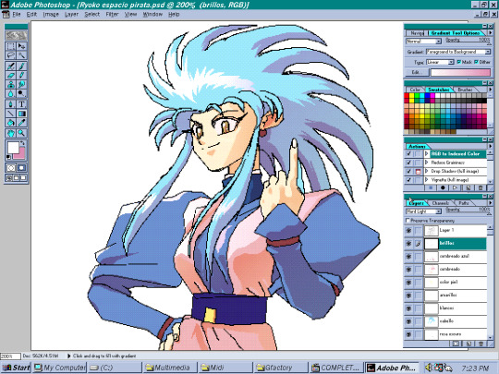This screenshot has width=499, height=374.
Task: Open the Image menu
Action: (x=51, y=14)
